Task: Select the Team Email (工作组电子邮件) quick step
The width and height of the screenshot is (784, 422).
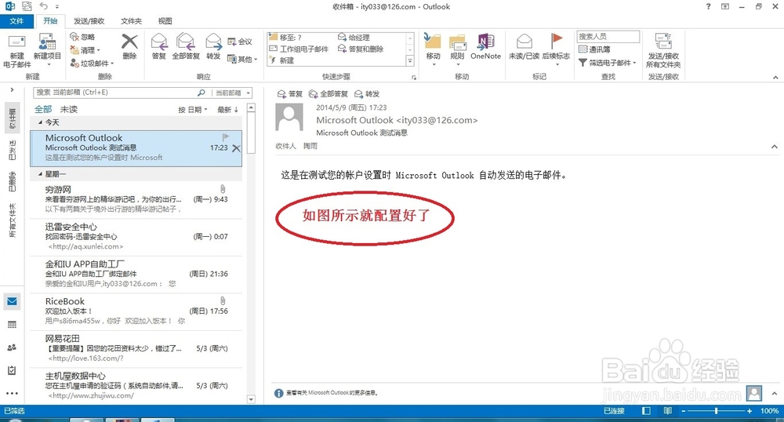Action: 299,49
